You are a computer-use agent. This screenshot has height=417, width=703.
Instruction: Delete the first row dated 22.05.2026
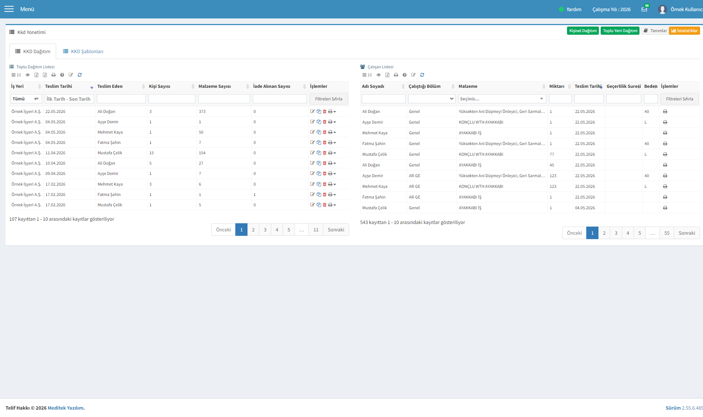coord(325,111)
